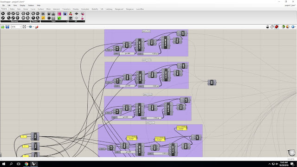Image resolution: width=297 pixels, height=167 pixels.
Task: Open the Solution menu
Action: click(x=31, y=5)
